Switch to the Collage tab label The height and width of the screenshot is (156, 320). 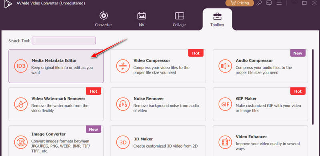179,25
